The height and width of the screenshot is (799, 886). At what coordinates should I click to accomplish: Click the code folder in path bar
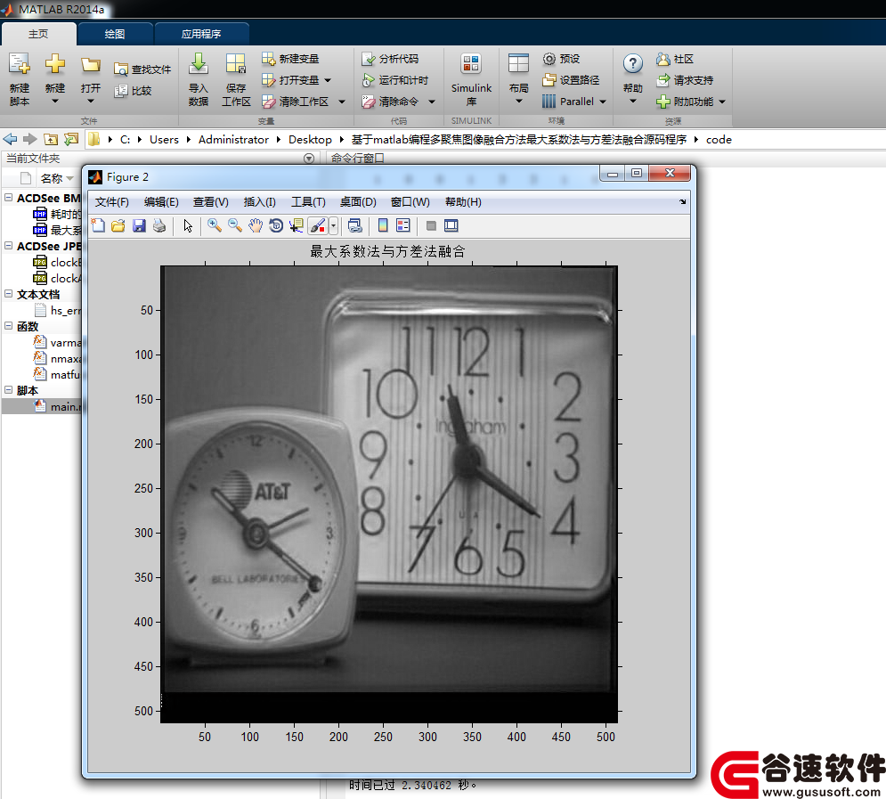click(x=719, y=140)
